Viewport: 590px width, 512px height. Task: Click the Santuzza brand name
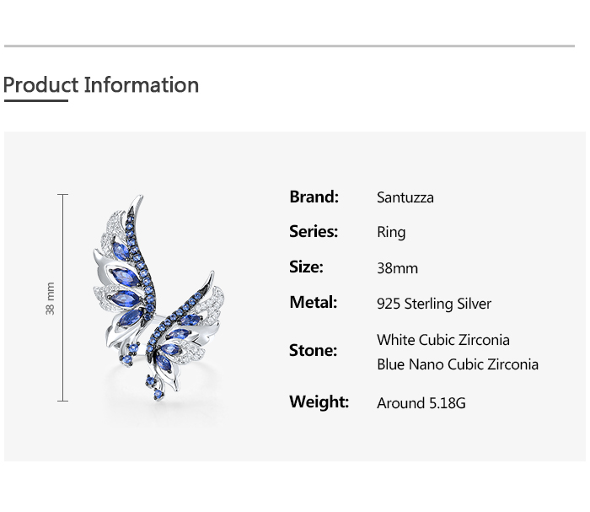click(405, 197)
